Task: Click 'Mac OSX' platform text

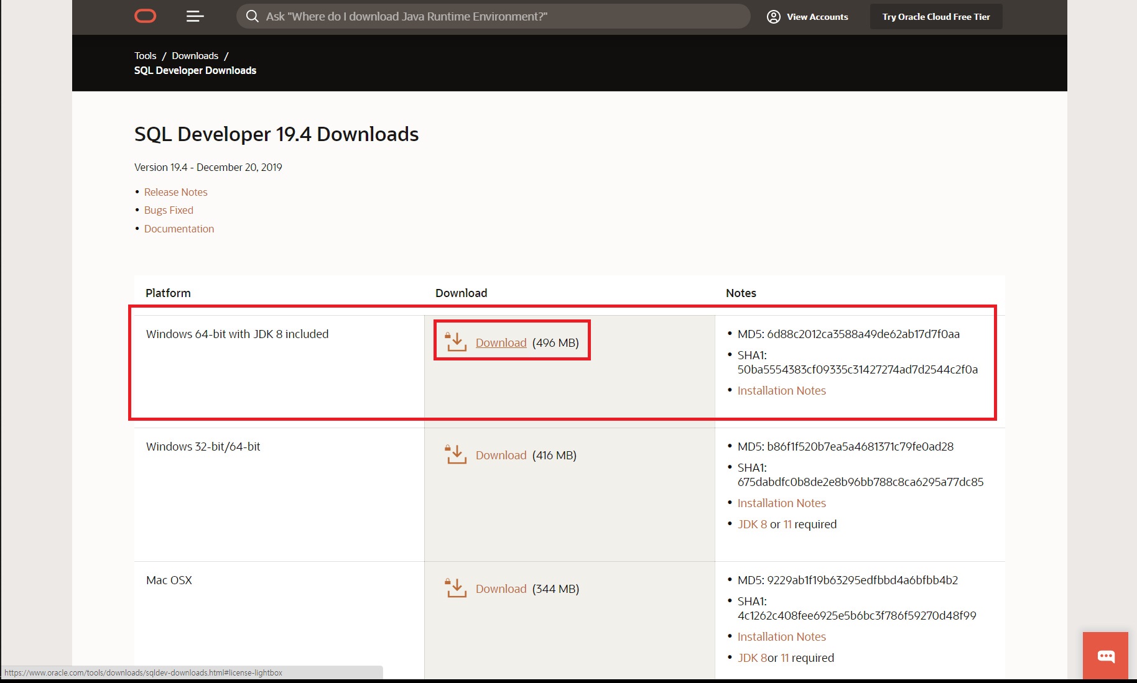Action: (169, 580)
